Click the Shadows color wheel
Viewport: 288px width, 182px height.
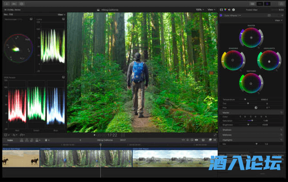232,60
